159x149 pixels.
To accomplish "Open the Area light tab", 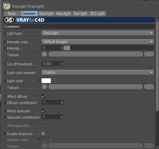I will [x=63, y=14].
